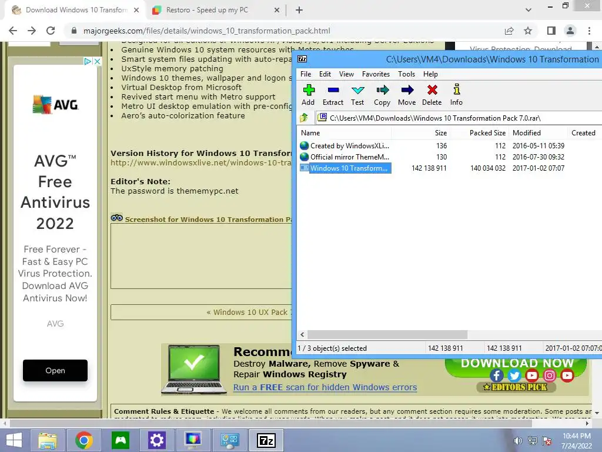
Task: Go up one folder level in 7-Zip
Action: (304, 118)
